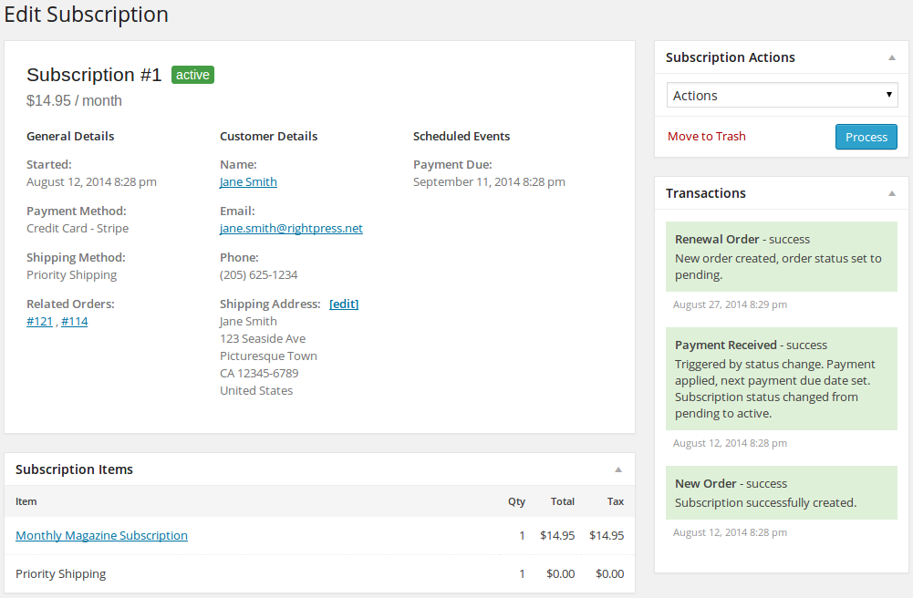Click the Subscription Items panel title
The height and width of the screenshot is (598, 913).
(x=74, y=469)
